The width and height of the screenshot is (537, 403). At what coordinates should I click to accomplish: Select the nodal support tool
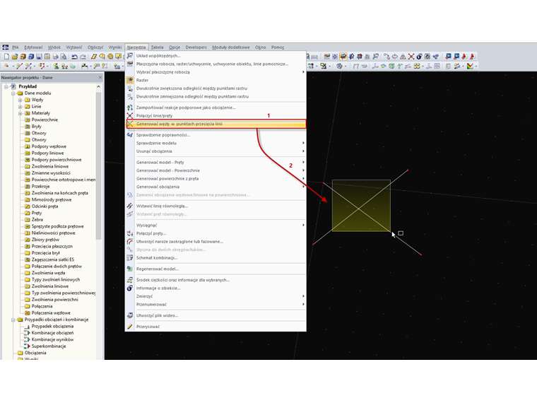(x=56, y=66)
